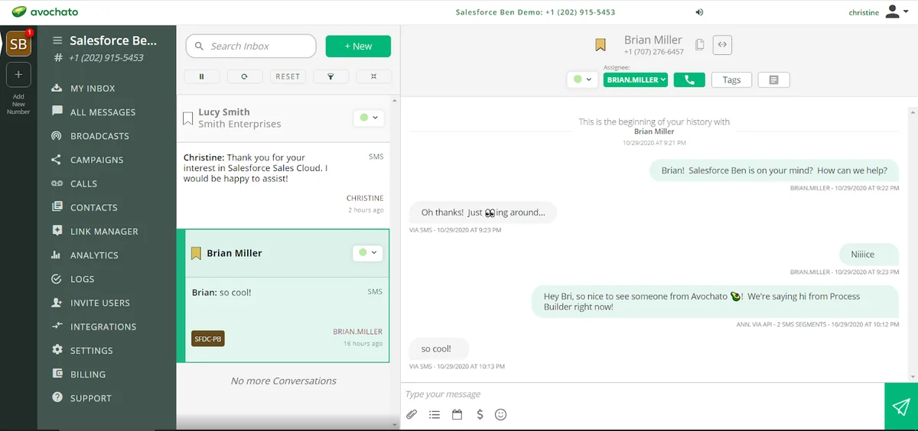918x431 pixels.
Task: Toggle bookmark on Brian Miller conversation card
Action: 196,253
